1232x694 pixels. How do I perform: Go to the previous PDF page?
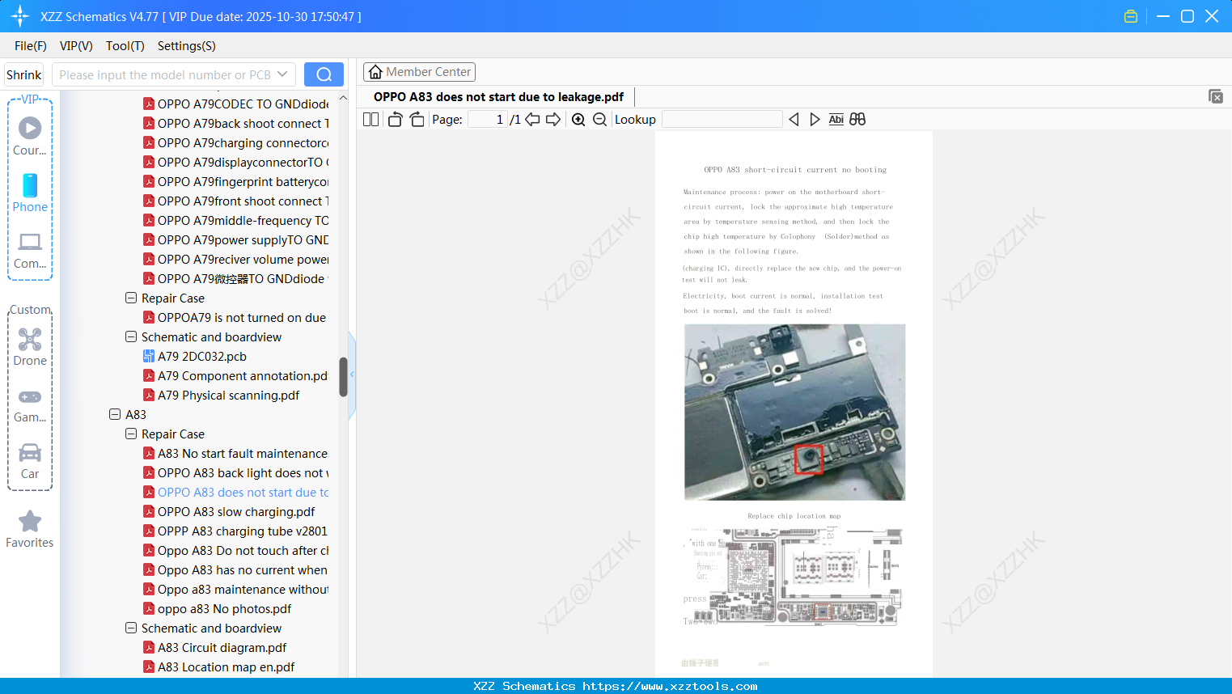(x=532, y=120)
